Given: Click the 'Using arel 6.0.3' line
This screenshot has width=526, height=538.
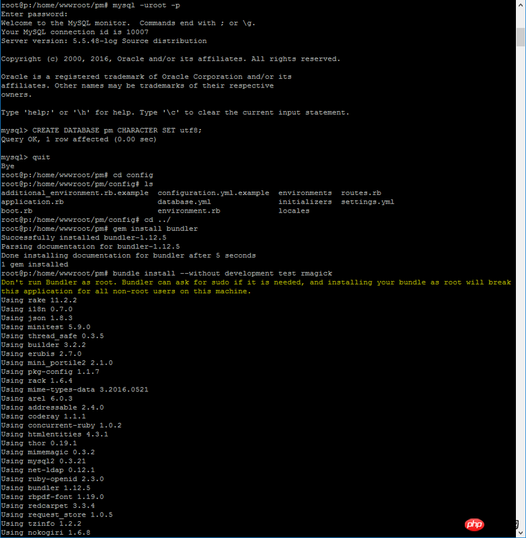Looking at the screenshot, I should click(x=37, y=398).
